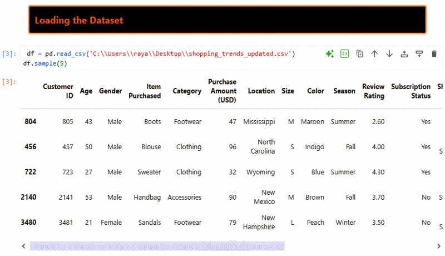Click the green AI sparkle icon
The width and height of the screenshot is (445, 256).
click(x=330, y=54)
